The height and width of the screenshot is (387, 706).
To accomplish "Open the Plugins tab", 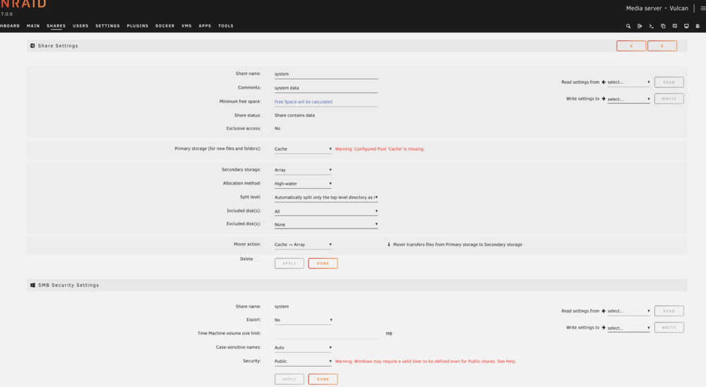I will tap(138, 26).
